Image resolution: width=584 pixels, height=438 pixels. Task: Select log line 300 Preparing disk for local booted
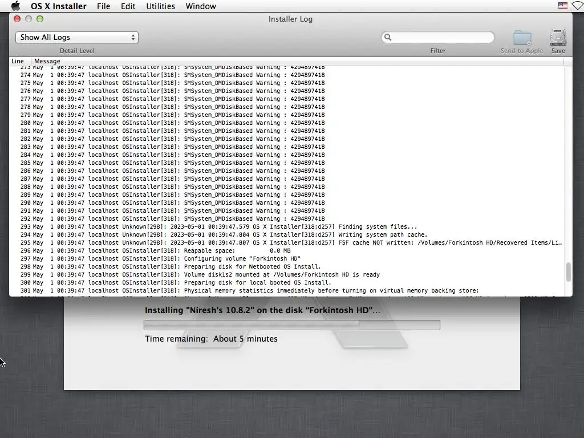coord(287,283)
